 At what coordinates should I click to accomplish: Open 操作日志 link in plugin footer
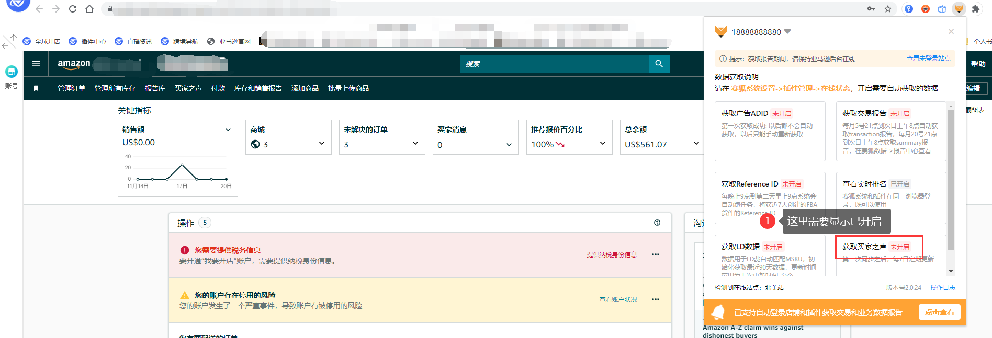click(x=943, y=288)
